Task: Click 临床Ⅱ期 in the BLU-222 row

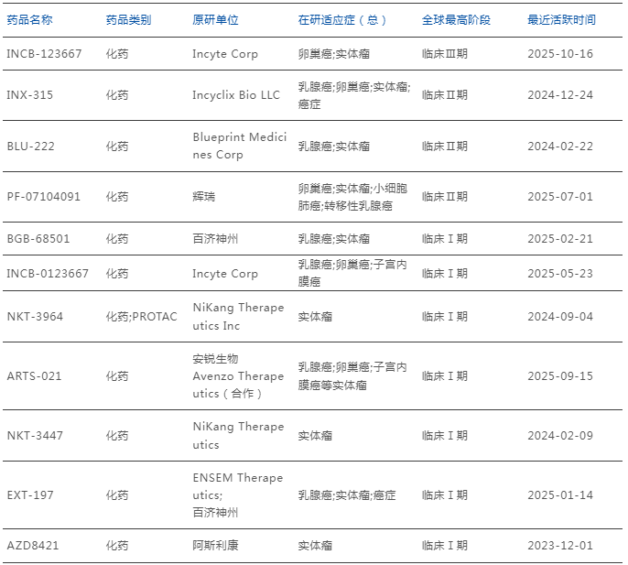Action: click(445, 147)
